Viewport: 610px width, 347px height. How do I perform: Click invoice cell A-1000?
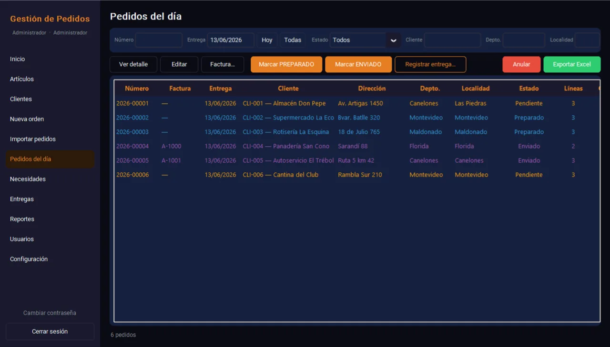pyautogui.click(x=172, y=146)
